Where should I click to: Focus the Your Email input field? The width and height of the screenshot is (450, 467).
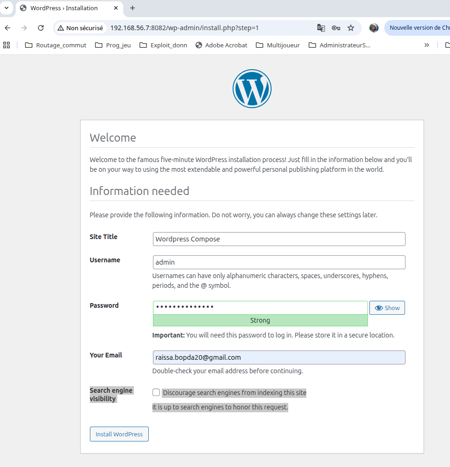click(x=279, y=357)
